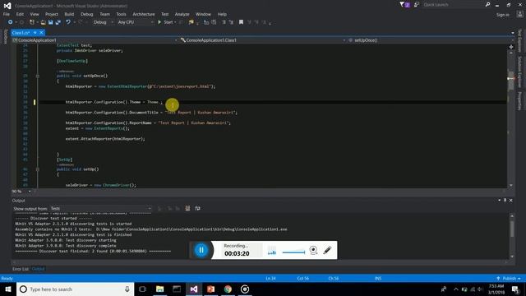This screenshot has width=526, height=296.
Task: Open the Edit menu
Action: click(x=20, y=14)
